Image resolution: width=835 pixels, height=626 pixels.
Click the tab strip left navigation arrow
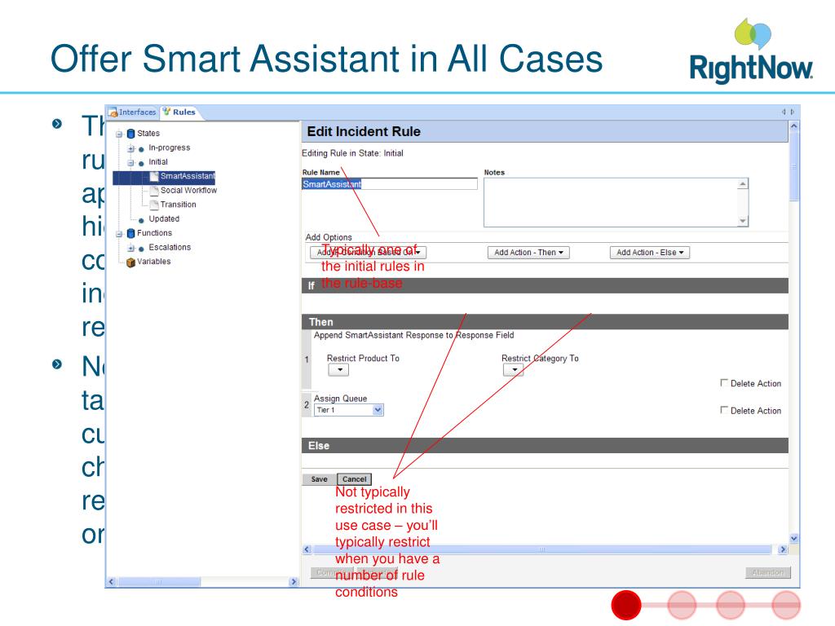(x=784, y=112)
